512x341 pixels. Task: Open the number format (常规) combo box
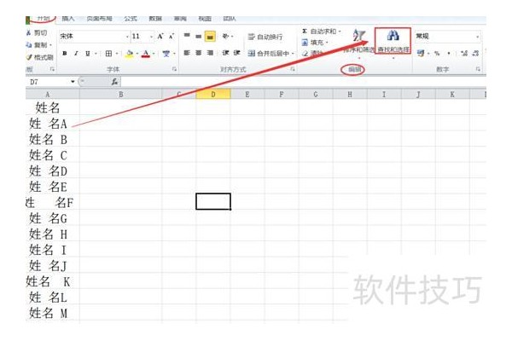tap(448, 36)
